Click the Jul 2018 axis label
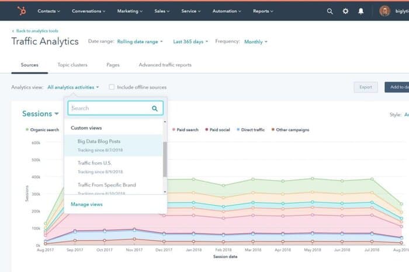This screenshot has height=272, width=409. (x=372, y=250)
